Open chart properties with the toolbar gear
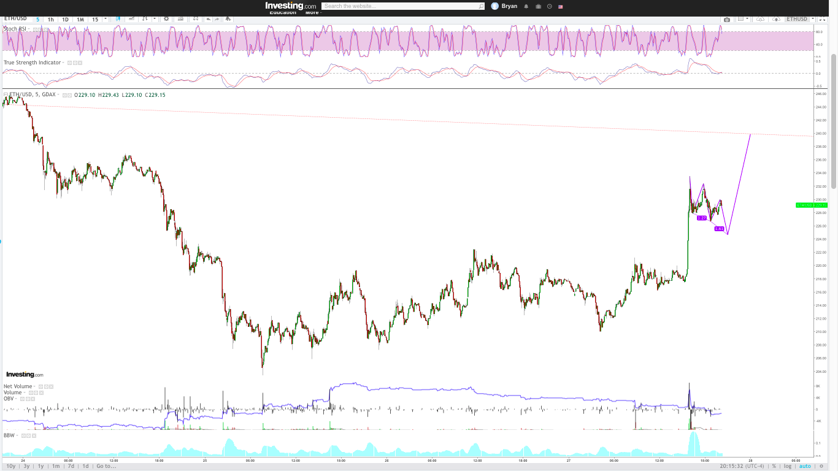This screenshot has width=838, height=471. (166, 19)
